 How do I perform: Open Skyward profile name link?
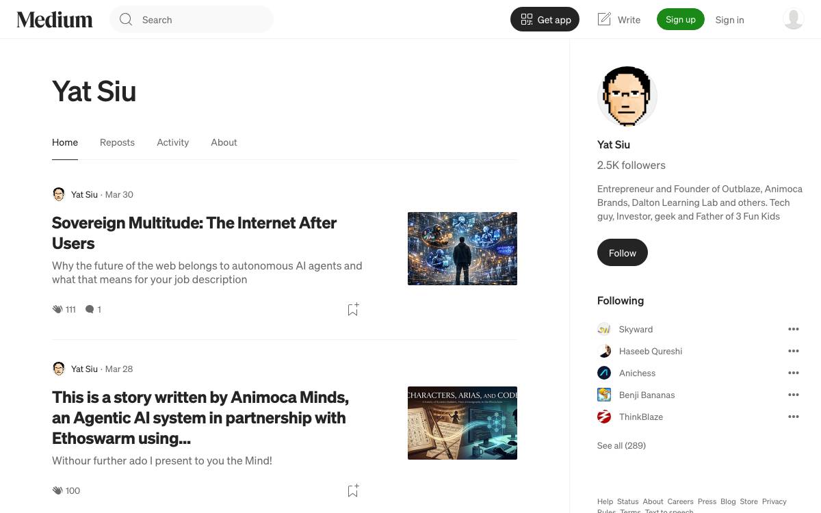[x=636, y=329]
